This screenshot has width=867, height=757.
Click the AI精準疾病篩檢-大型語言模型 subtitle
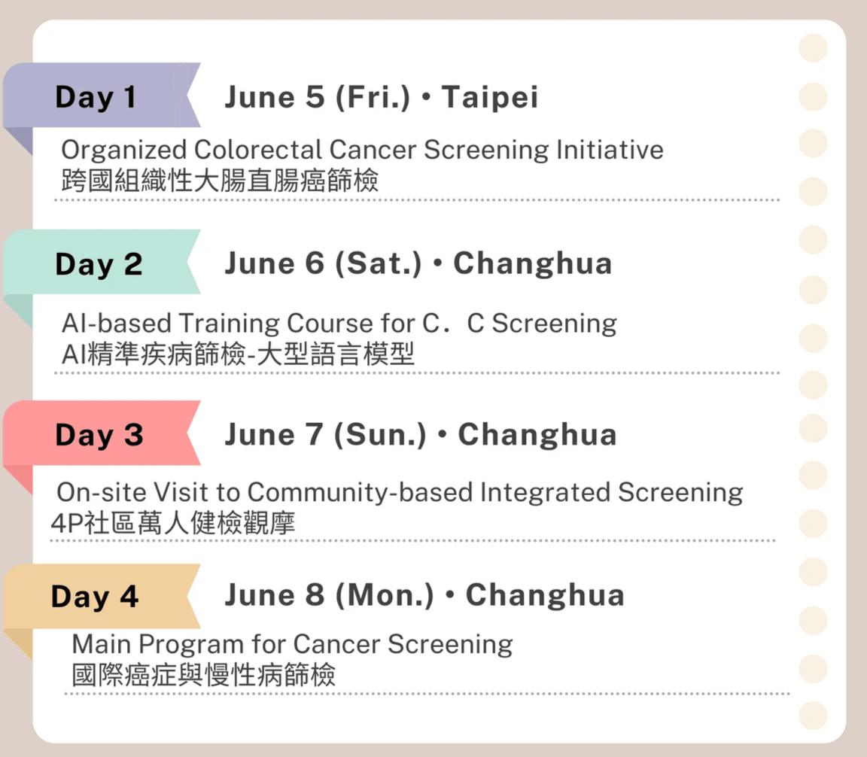click(238, 354)
